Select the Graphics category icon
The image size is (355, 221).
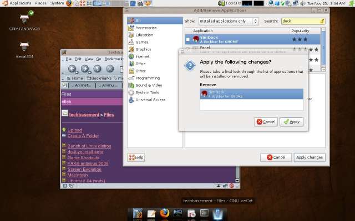pos(131,49)
